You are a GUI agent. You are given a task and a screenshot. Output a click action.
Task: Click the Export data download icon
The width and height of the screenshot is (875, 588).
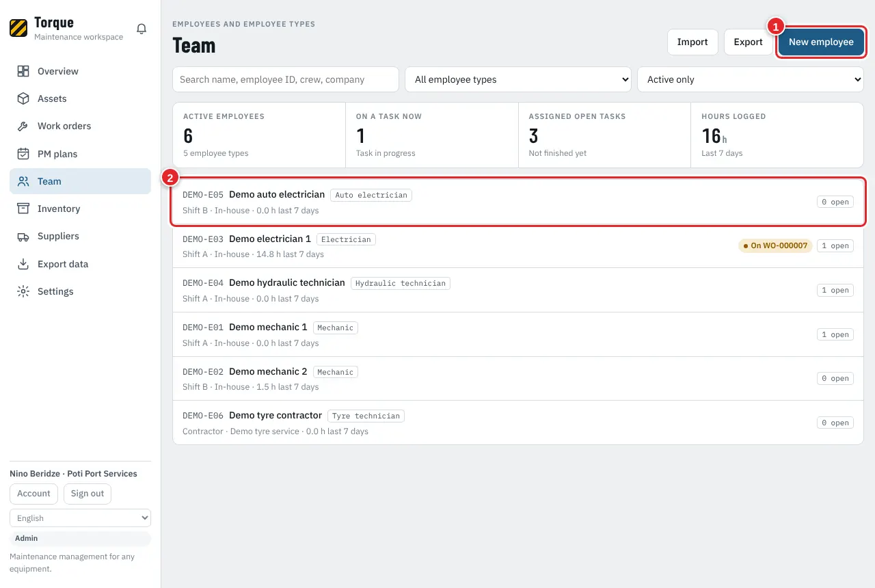[x=23, y=264]
